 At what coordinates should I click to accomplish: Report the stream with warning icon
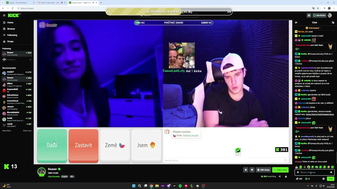tap(286, 176)
